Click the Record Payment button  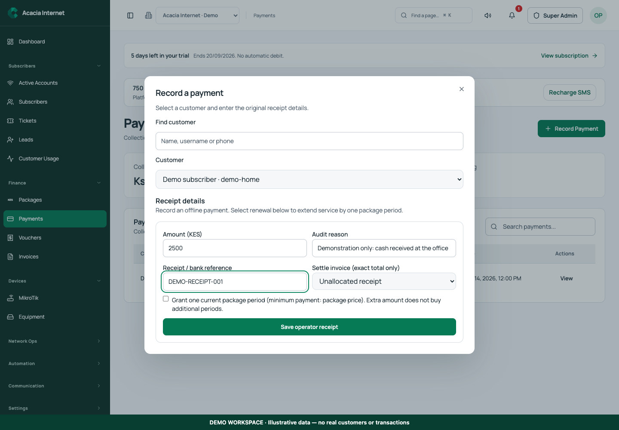pos(571,129)
